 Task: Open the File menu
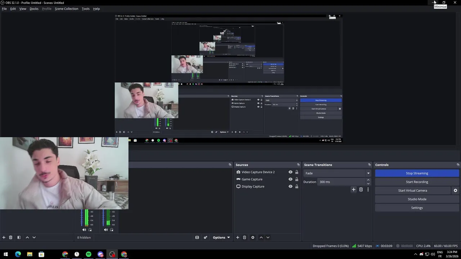(4, 9)
